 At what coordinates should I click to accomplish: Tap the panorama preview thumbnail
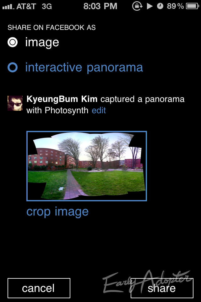click(87, 166)
